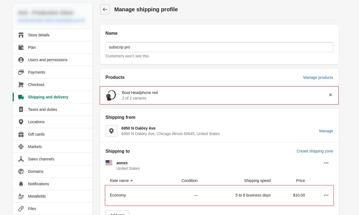The height and width of the screenshot is (215, 359).
Task: Select the Checkout cart icon
Action: 21,85
